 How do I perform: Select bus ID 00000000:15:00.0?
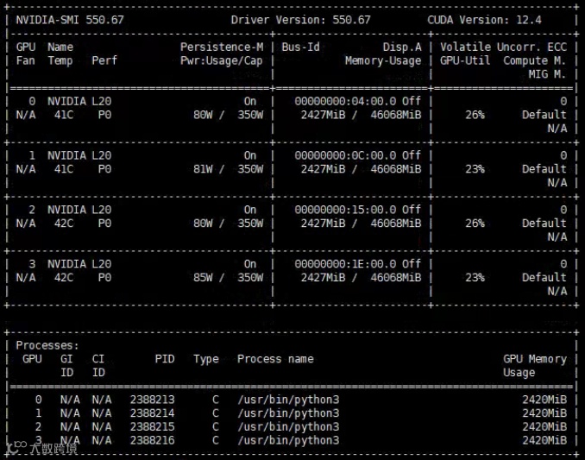click(345, 210)
